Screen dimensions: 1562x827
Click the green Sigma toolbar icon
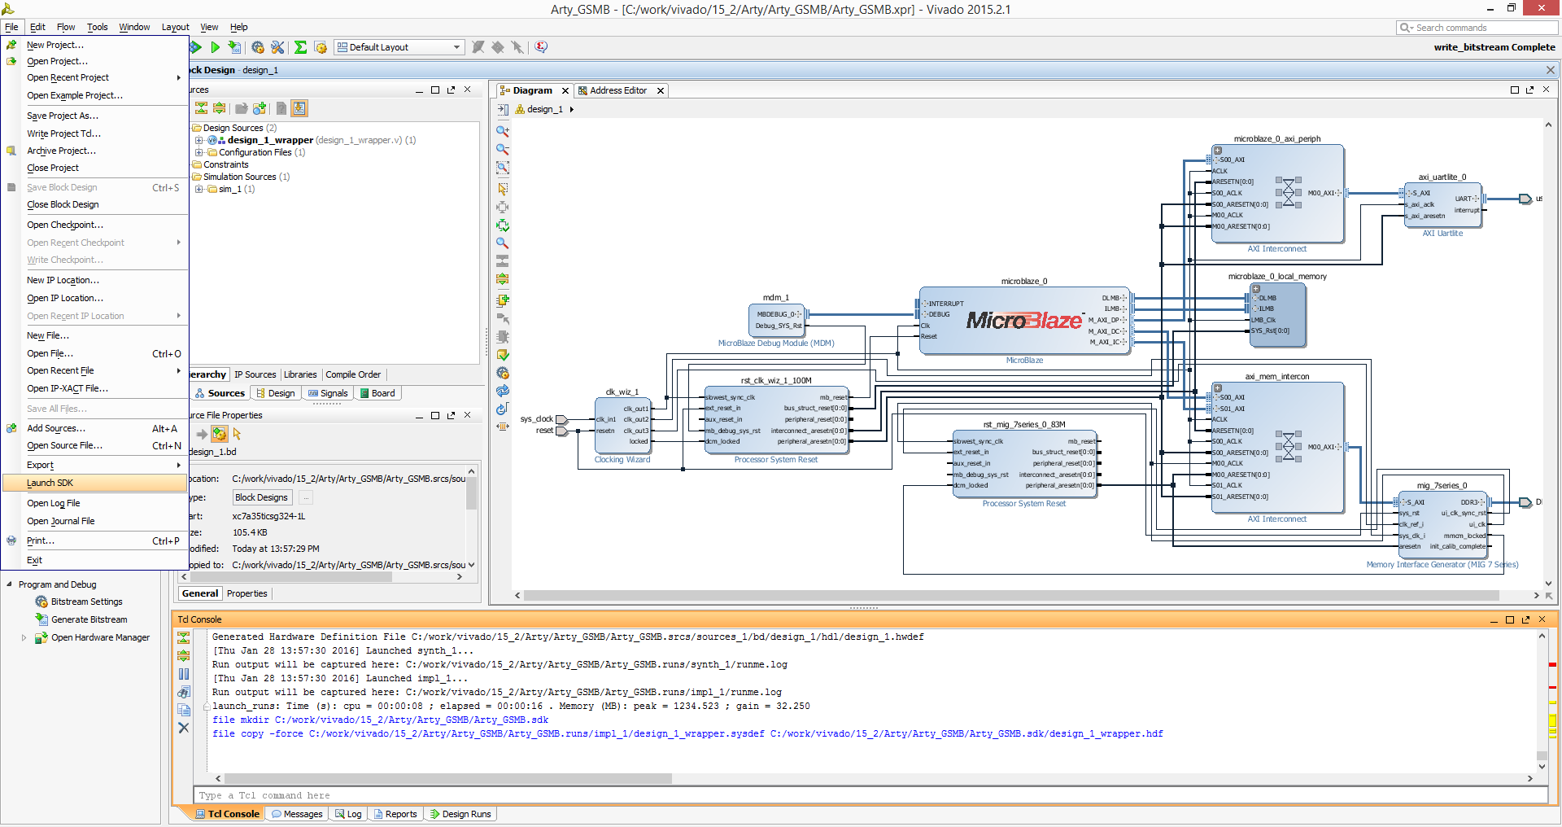tap(300, 47)
